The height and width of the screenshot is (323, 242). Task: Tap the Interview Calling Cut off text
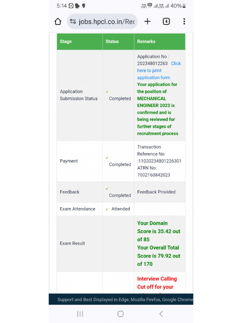157,283
